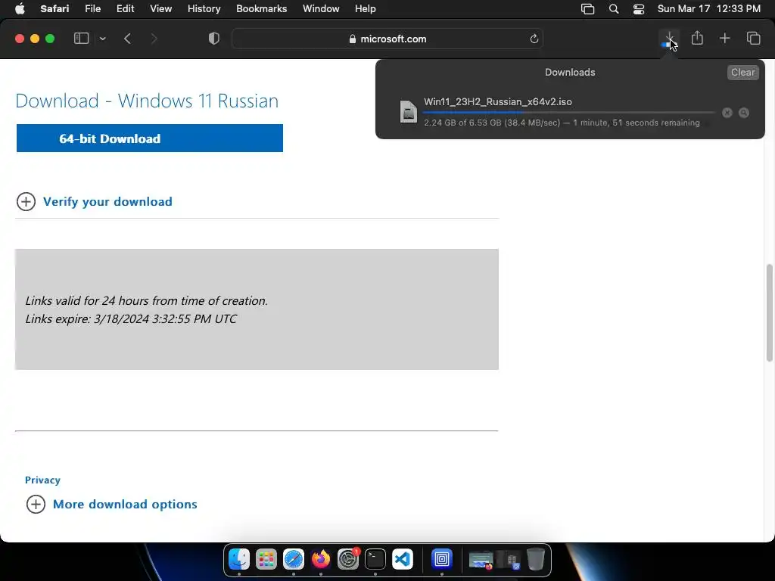Click the date and time display
The image size is (775, 581).
[708, 9]
